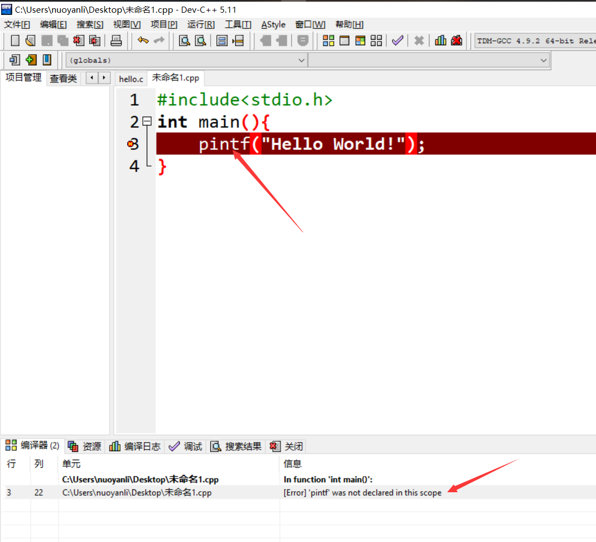The width and height of the screenshot is (596, 542).
Task: Click the #include<stdio.h> code line
Action: click(x=245, y=100)
